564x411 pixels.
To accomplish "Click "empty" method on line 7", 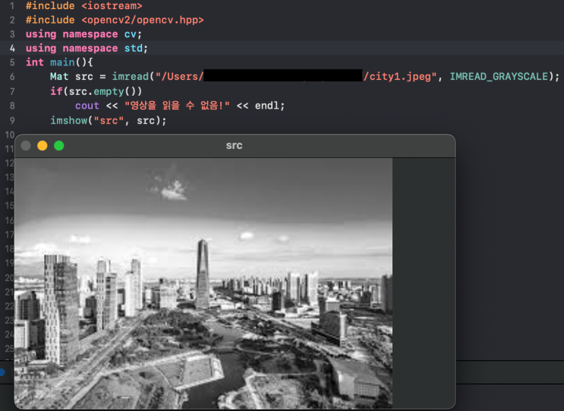I will 109,91.
